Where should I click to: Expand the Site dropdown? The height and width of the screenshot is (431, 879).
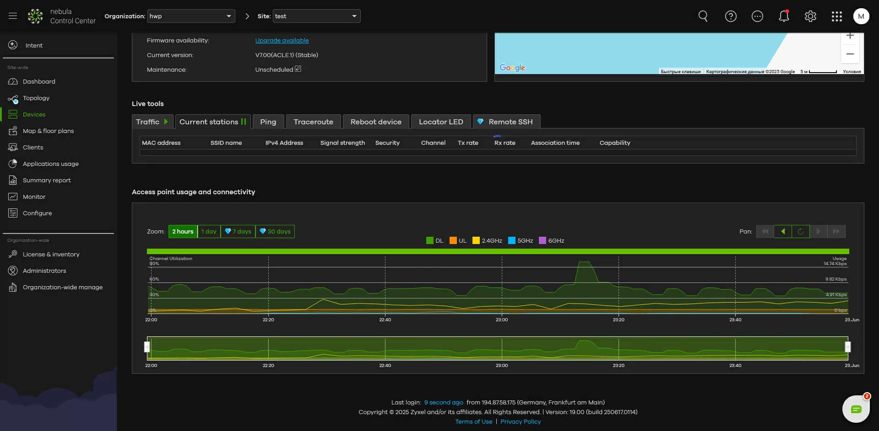(316, 16)
